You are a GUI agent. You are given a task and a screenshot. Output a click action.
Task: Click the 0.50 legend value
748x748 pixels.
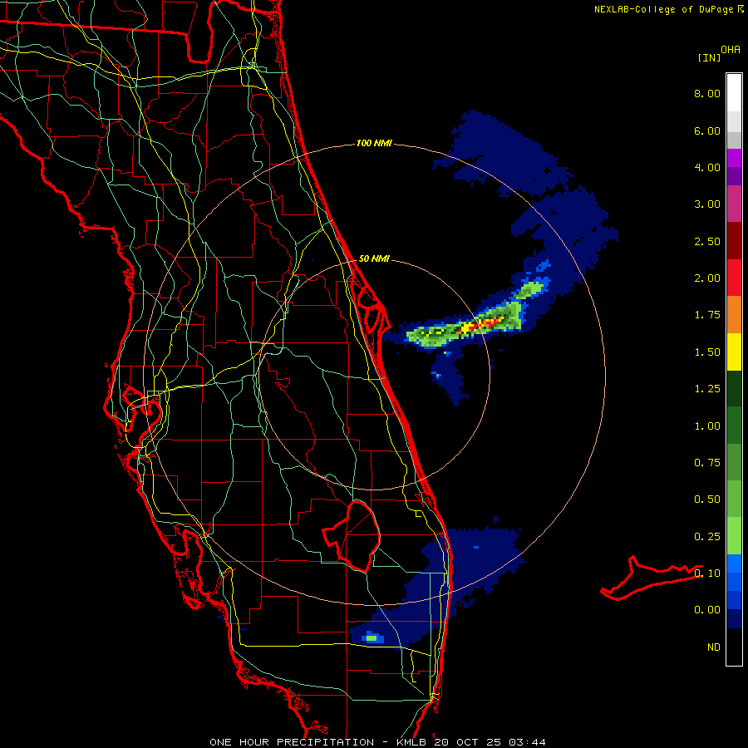707,499
